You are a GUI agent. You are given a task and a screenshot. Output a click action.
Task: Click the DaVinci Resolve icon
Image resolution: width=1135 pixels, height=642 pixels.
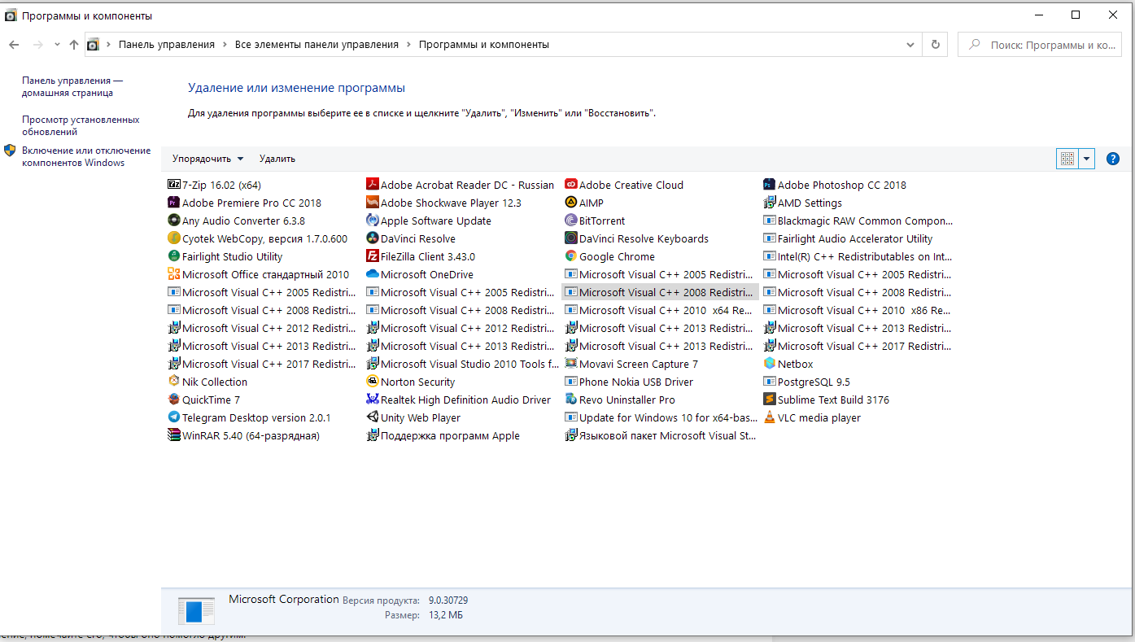pos(372,238)
